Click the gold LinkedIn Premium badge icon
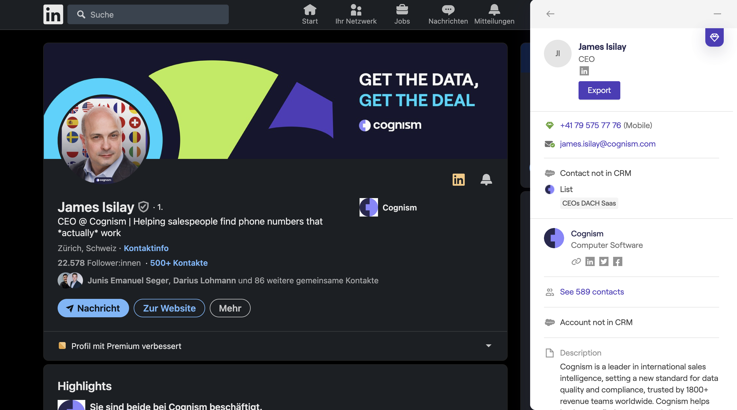Image resolution: width=737 pixels, height=410 pixels. 459,180
